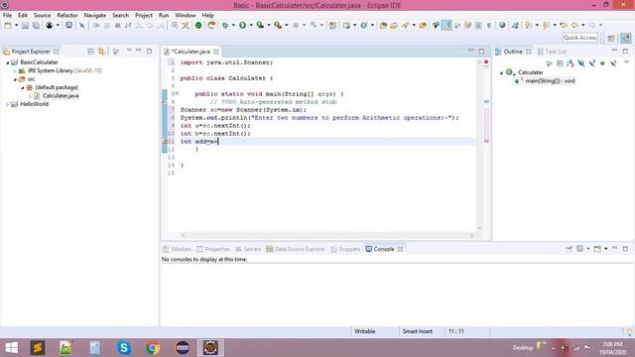Maximize the editor area
Viewport: 635px width, 357px height.
(x=481, y=51)
